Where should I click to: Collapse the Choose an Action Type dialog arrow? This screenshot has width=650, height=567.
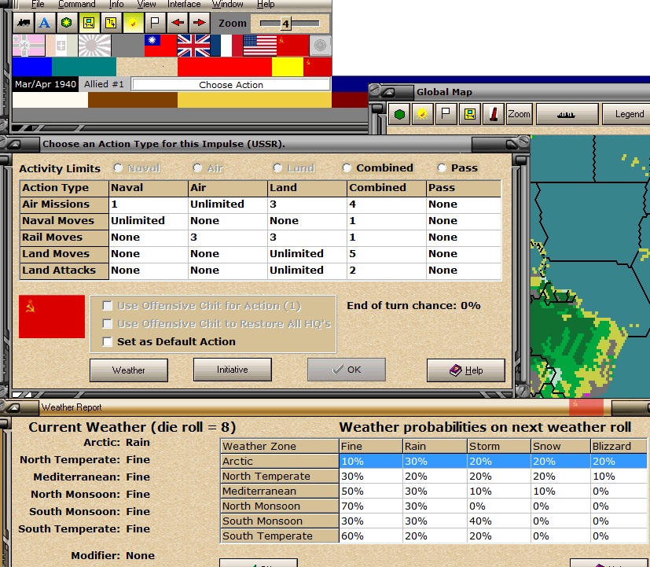[x=14, y=145]
